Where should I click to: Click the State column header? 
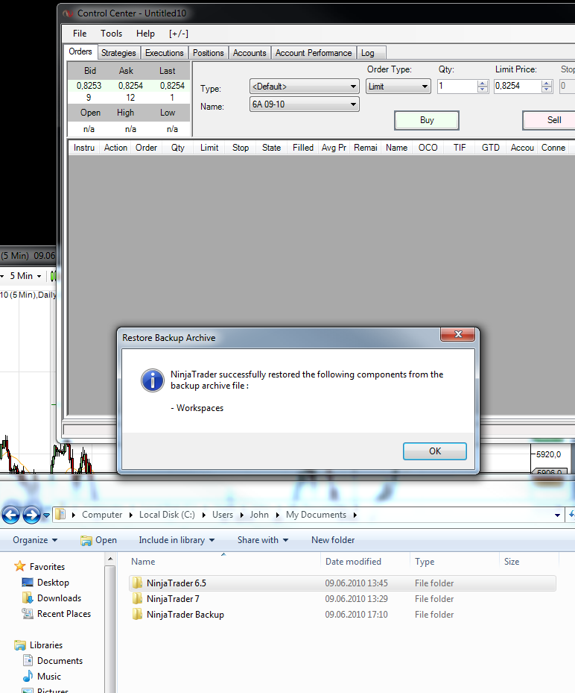point(271,148)
